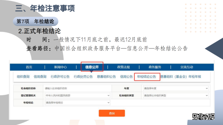The image size is (223, 125).
Task: Open the 信用查询 submenu link
Action: [40, 77]
